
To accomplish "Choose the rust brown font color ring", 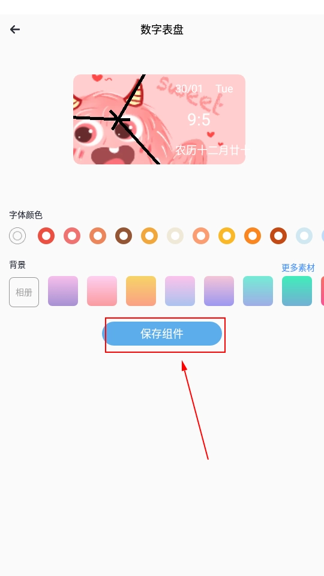I will (278, 236).
